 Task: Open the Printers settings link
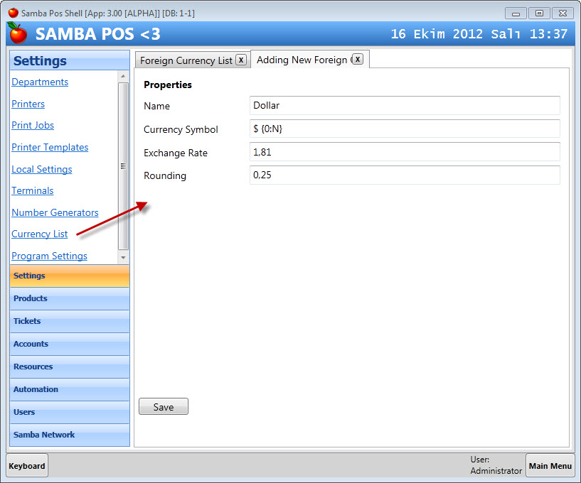click(x=28, y=104)
